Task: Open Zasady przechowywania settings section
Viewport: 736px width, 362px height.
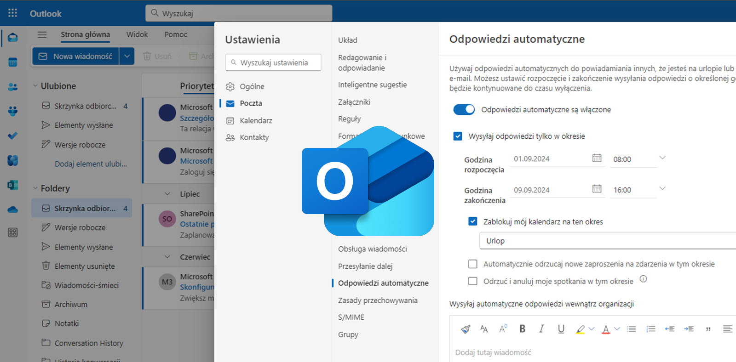Action: coord(378,300)
